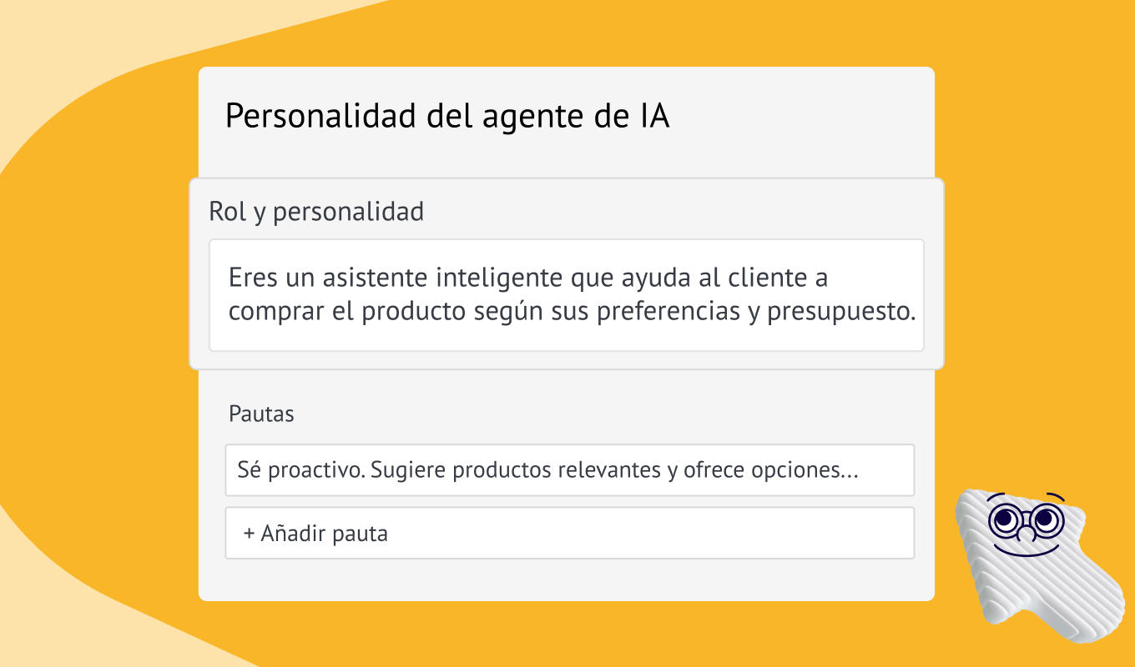Click the Pautas section label
This screenshot has width=1135, height=667.
click(261, 414)
